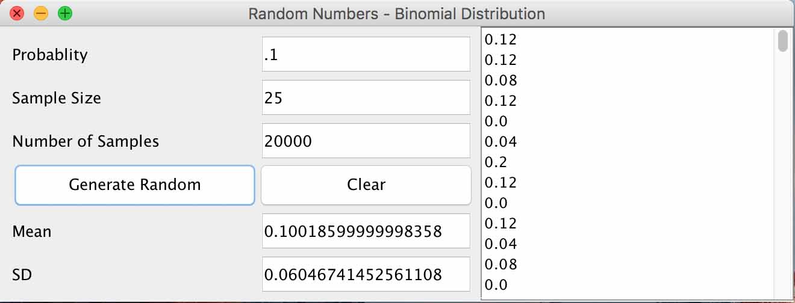Clear results with the Clear button

click(x=366, y=185)
